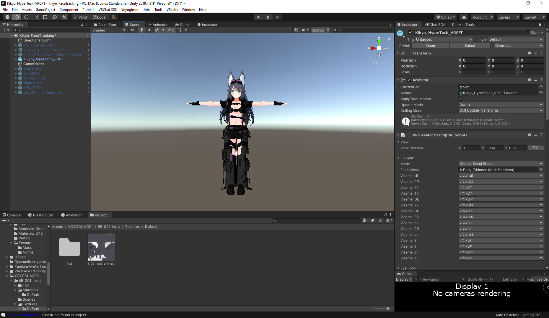Lock the Inspector panel
549x318 pixels.
[540, 24]
